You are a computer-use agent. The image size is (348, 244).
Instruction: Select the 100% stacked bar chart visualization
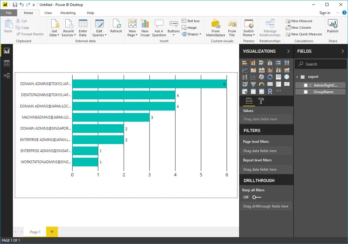(x=278, y=63)
